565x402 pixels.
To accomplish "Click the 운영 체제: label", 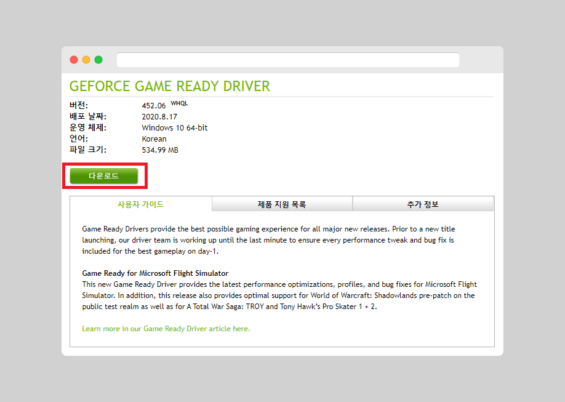I will point(88,127).
